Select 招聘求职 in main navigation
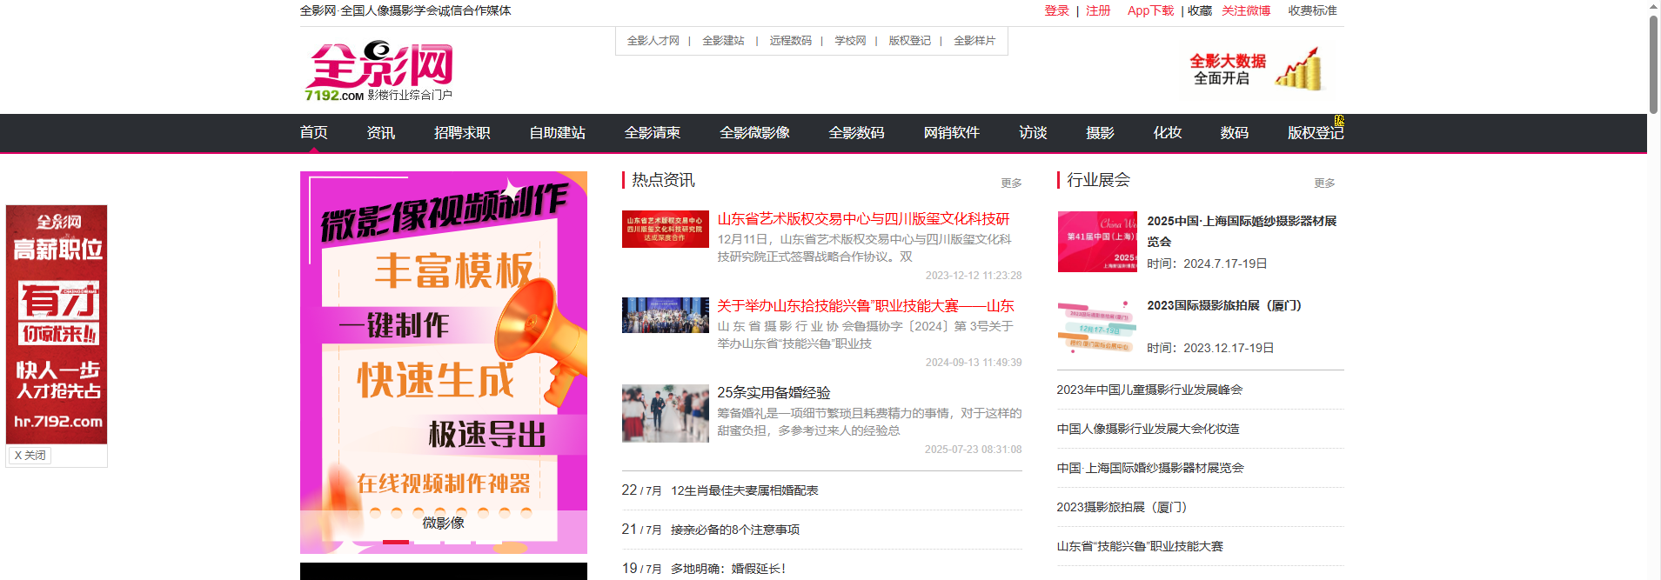Viewport: 1661px width, 580px height. click(462, 132)
